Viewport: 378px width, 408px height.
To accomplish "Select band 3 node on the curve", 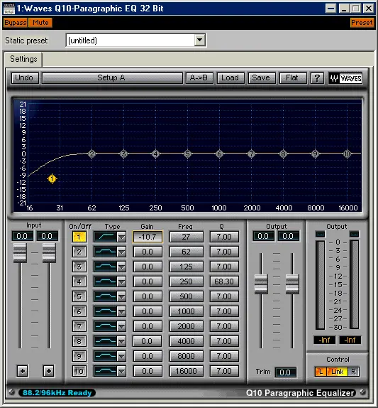I will tap(124, 154).
